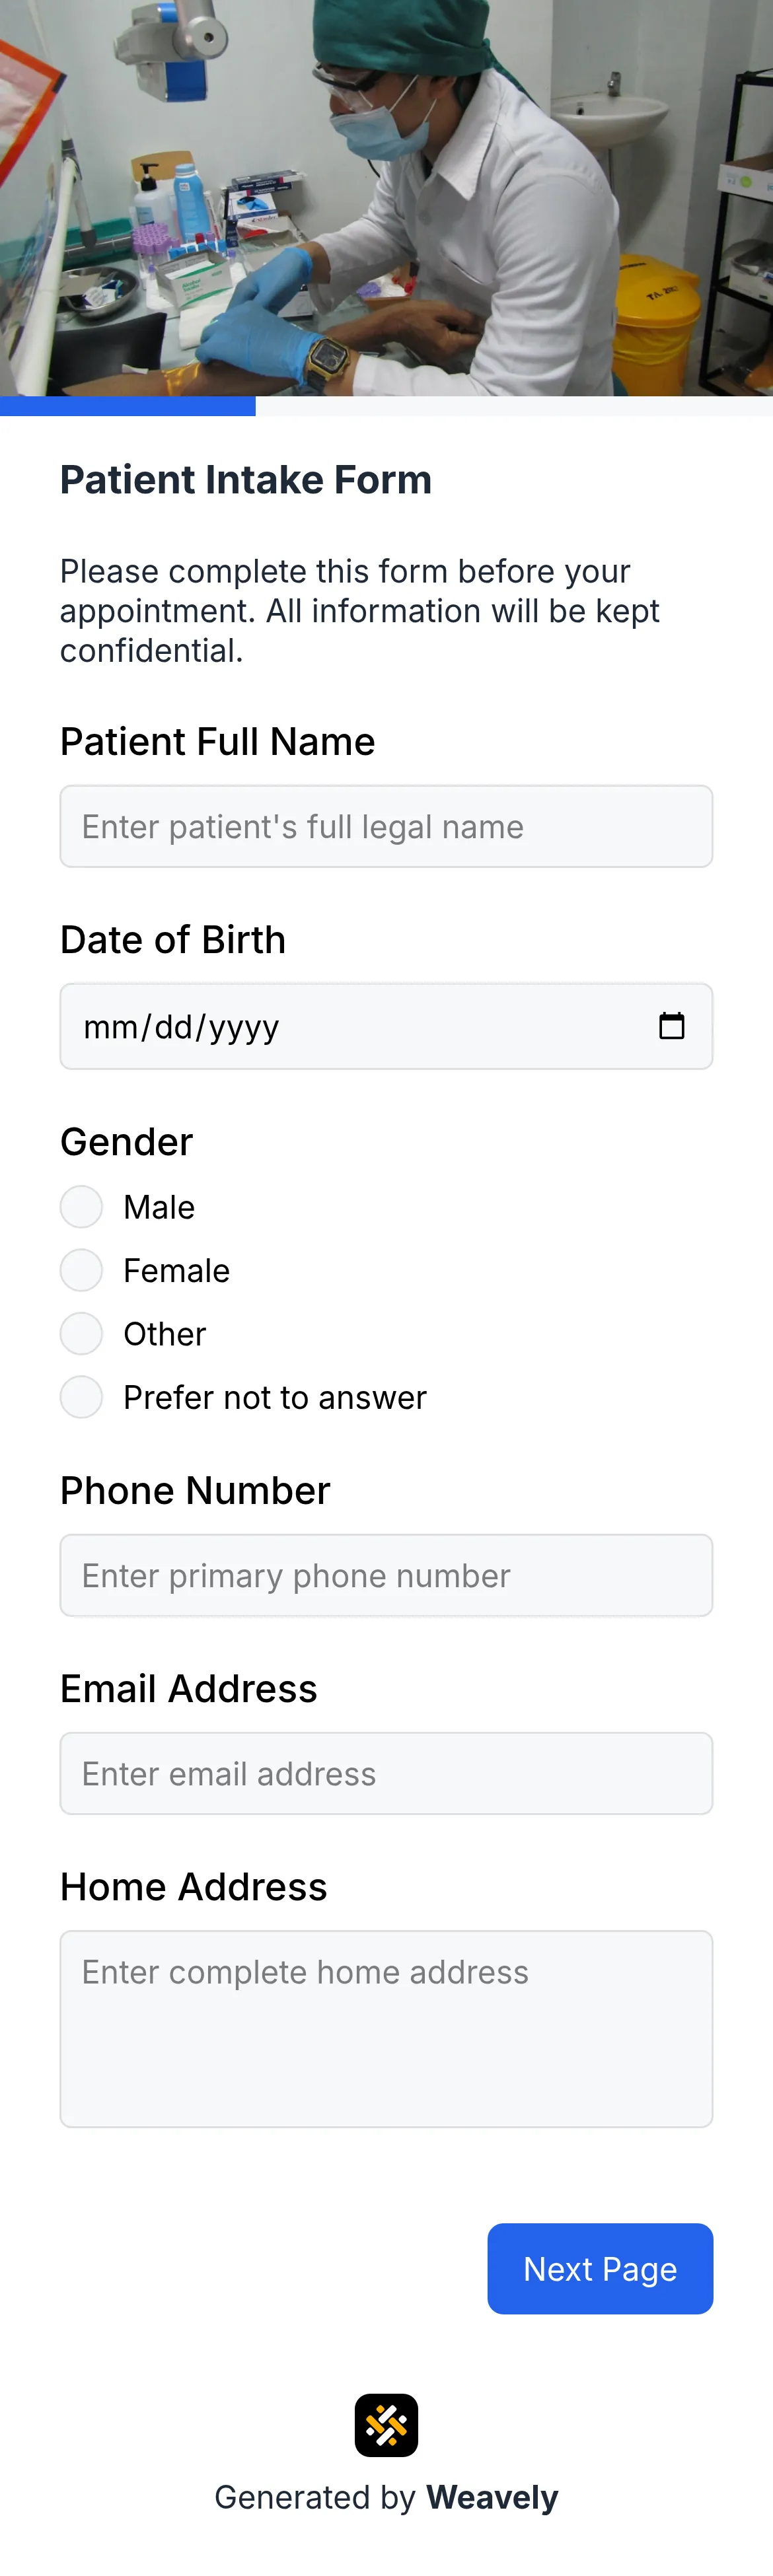Click the Home Address label
773x2576 pixels.
pos(193,1886)
